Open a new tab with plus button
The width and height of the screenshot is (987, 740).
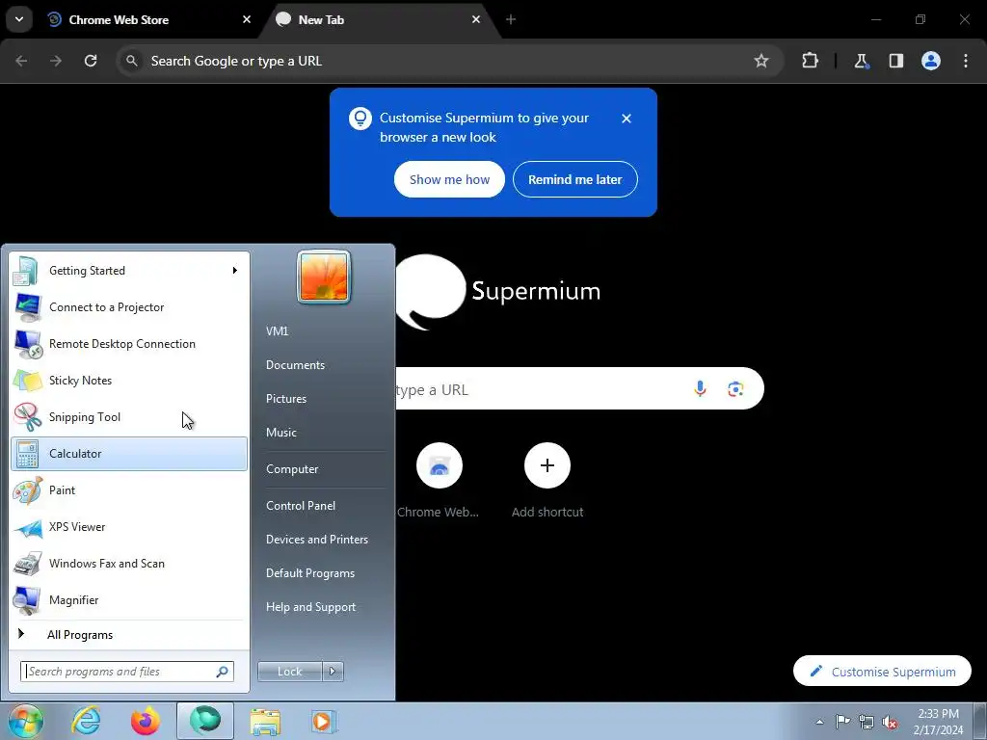pyautogui.click(x=511, y=19)
